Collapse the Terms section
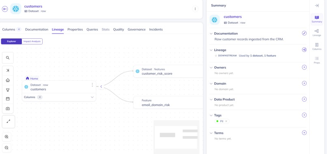This screenshot has height=154, width=327. [x=211, y=133]
